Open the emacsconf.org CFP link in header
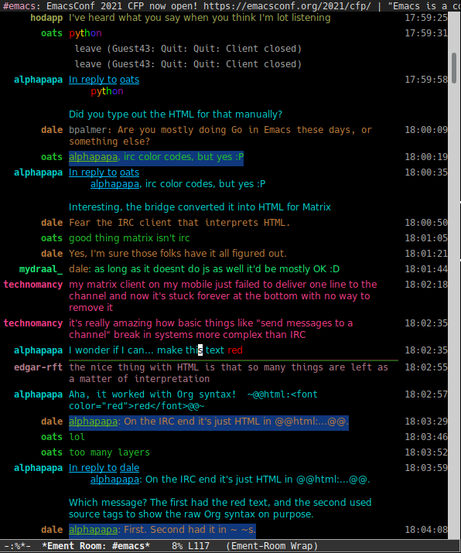This screenshot has width=461, height=553. pos(287,6)
